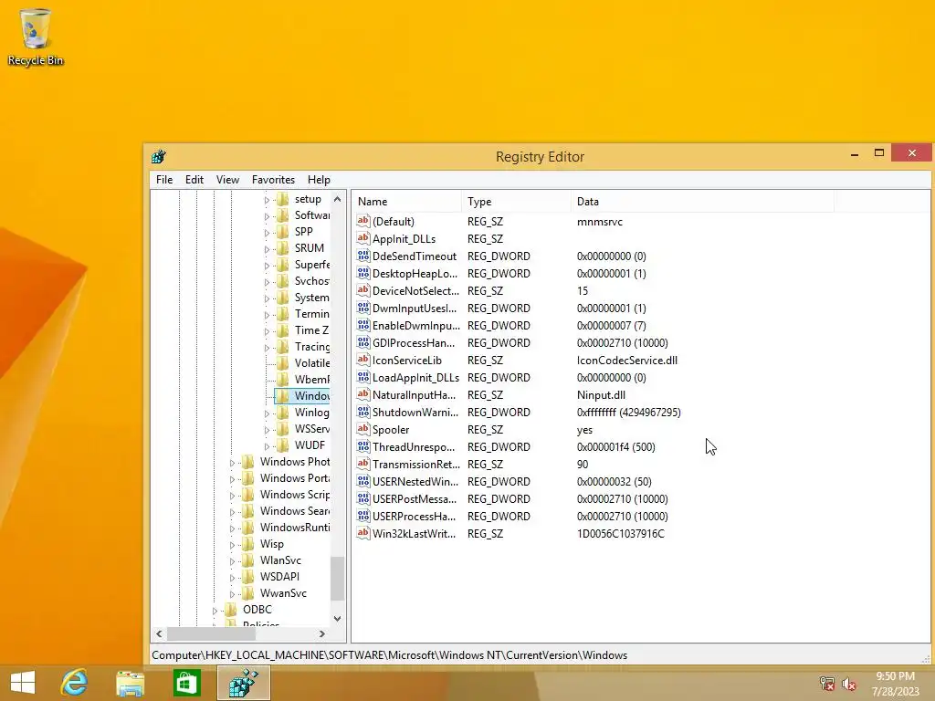This screenshot has height=701, width=935.
Task: Open the View menu
Action: pyautogui.click(x=227, y=180)
